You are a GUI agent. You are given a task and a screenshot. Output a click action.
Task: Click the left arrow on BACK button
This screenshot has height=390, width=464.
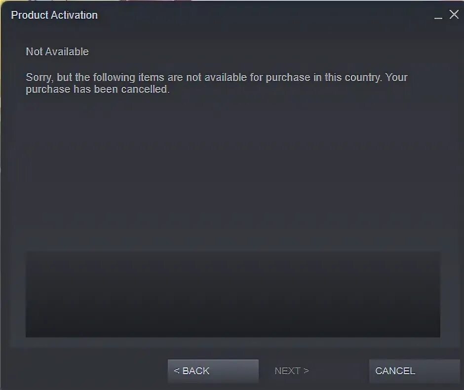(177, 371)
